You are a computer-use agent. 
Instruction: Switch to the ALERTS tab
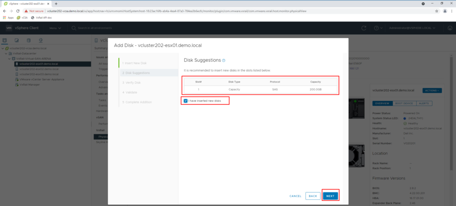[424, 103]
